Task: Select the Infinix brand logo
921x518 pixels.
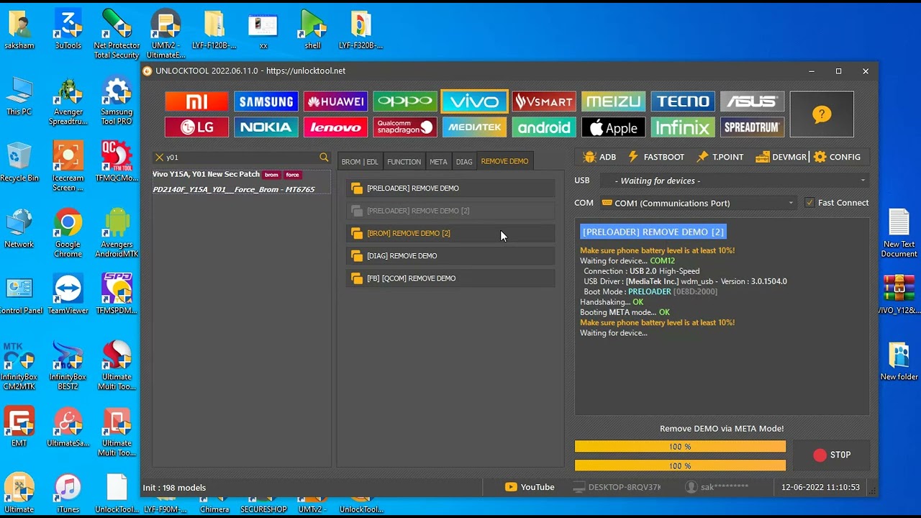Action: tap(683, 127)
